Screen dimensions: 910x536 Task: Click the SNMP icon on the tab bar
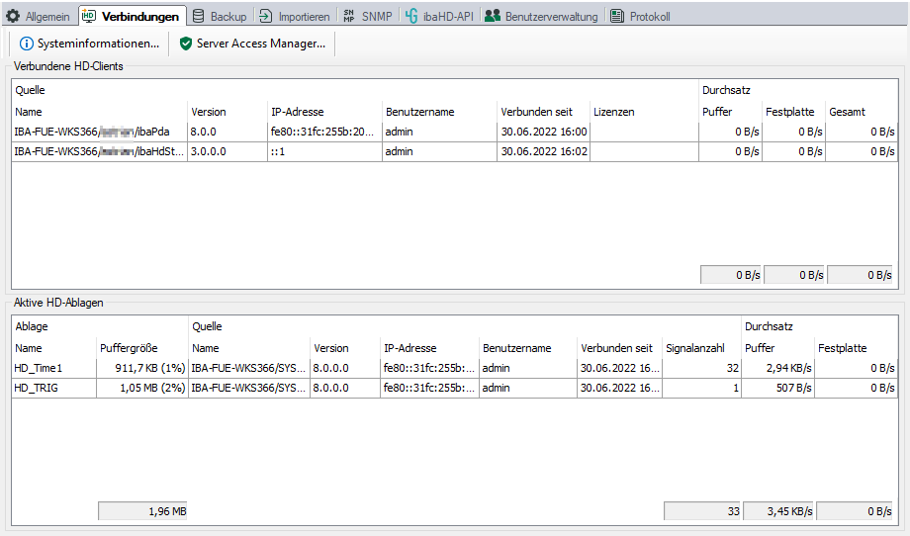349,17
